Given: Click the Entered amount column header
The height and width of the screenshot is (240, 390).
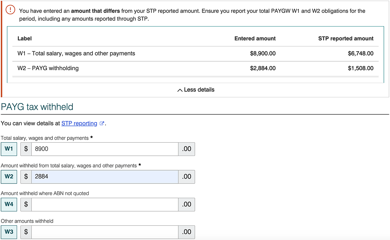Looking at the screenshot, I should (255, 39).
